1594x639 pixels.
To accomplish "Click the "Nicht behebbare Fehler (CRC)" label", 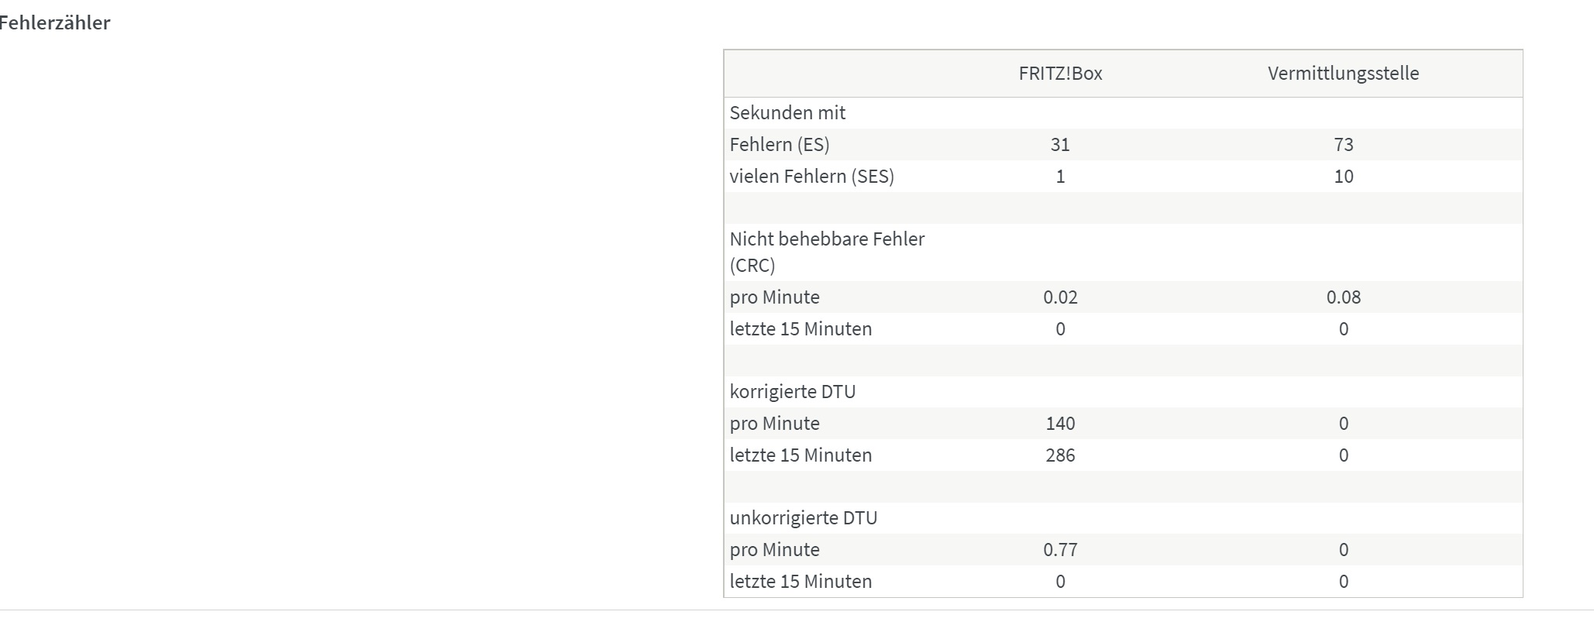I will tap(827, 252).
